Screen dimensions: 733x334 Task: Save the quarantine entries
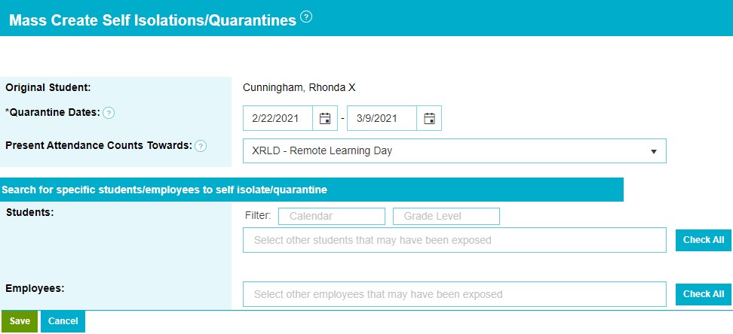pyautogui.click(x=20, y=321)
